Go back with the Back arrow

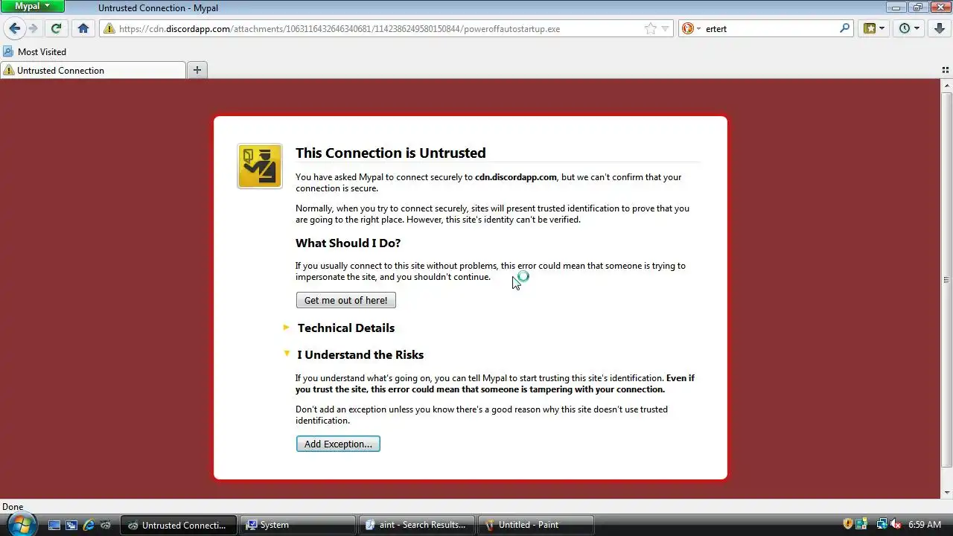14,28
